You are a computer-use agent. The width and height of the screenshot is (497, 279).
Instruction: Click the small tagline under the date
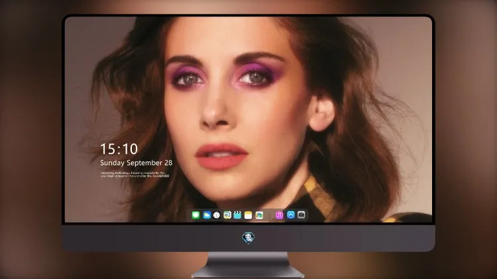click(x=135, y=175)
